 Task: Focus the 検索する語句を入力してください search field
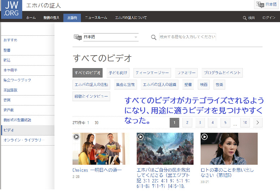188,37
